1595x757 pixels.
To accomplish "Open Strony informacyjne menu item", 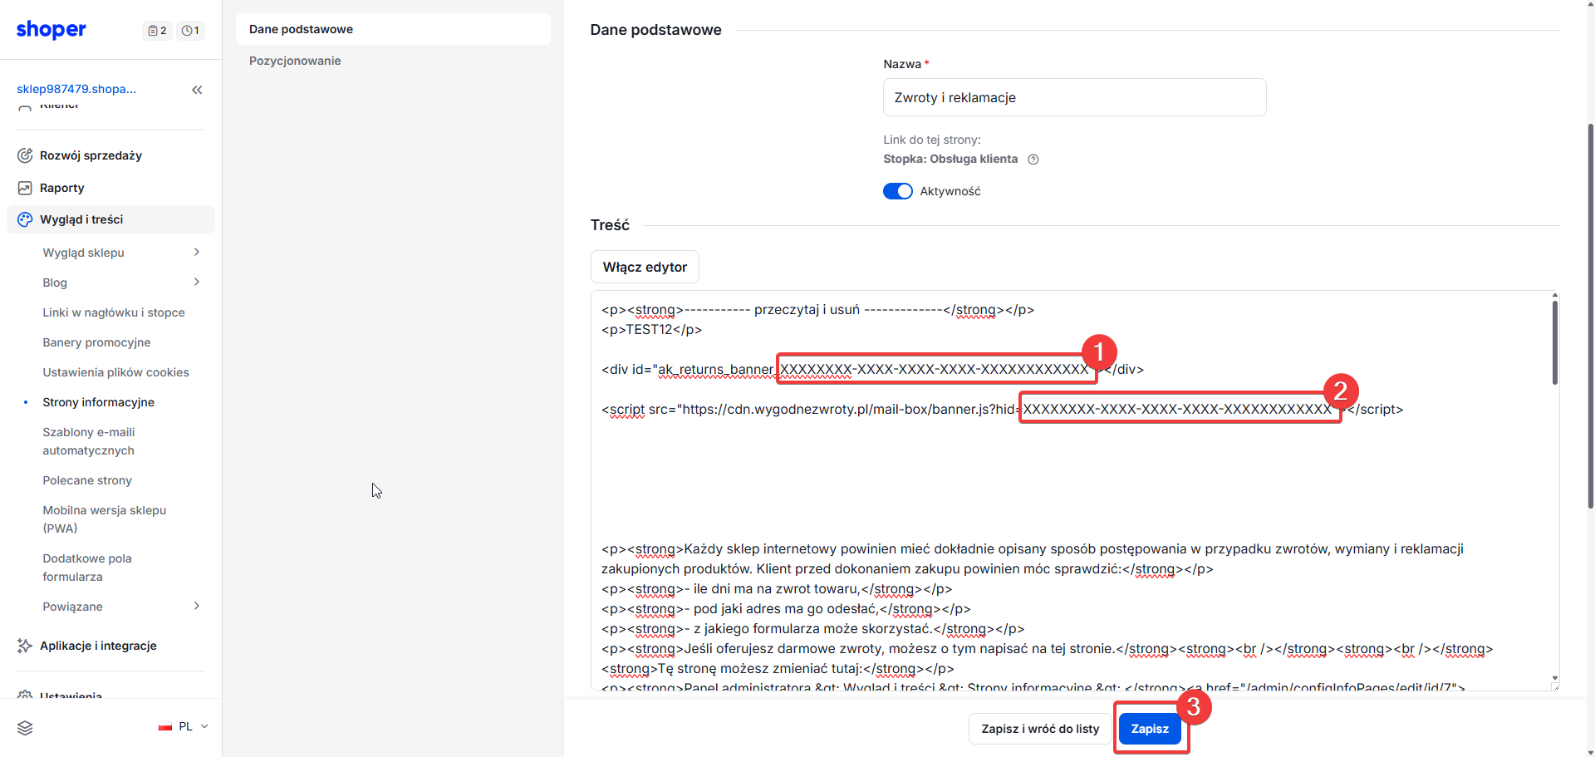I will (99, 402).
